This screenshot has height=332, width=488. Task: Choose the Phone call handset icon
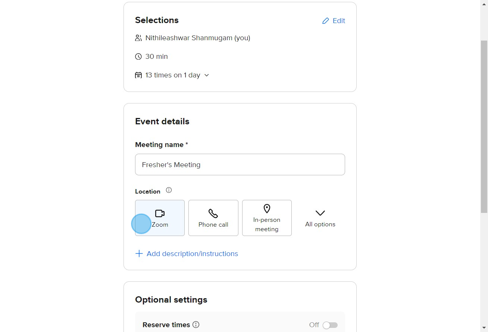point(213,213)
